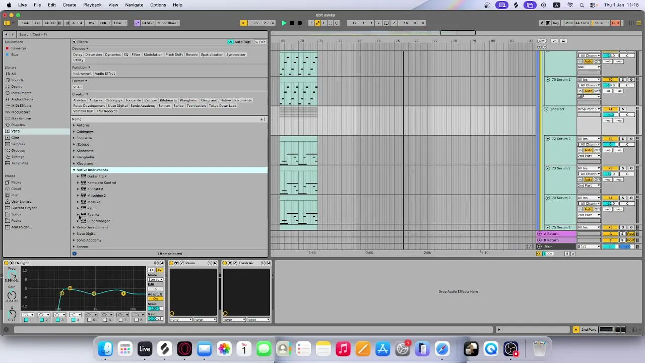The width and height of the screenshot is (645, 363).
Task: Toggle Adaptive Q On button
Action: [155, 298]
